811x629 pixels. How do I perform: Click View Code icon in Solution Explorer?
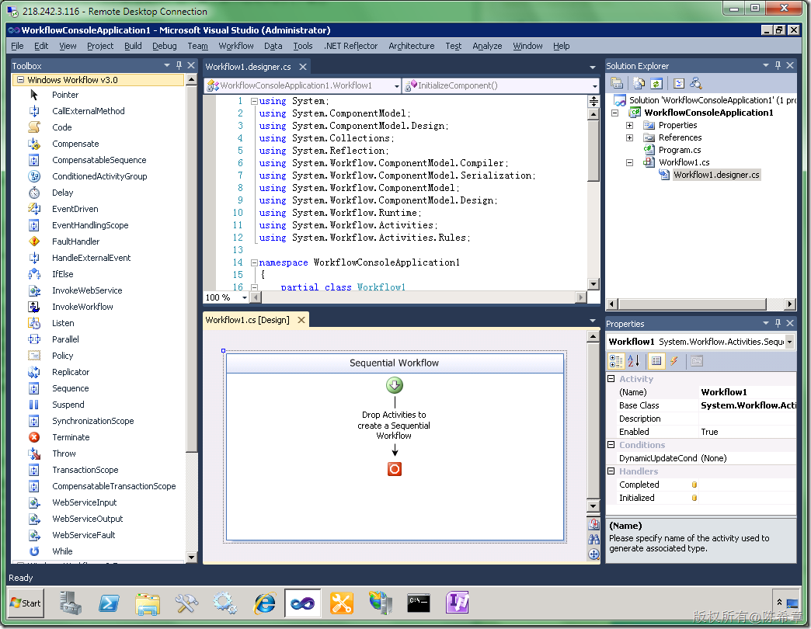679,83
